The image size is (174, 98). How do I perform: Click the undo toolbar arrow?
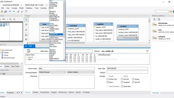click(10, 11)
